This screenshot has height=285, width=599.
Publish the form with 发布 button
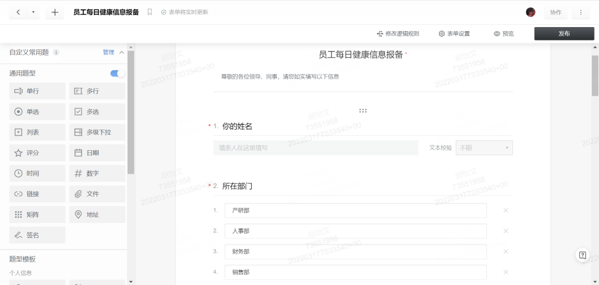[x=564, y=34]
